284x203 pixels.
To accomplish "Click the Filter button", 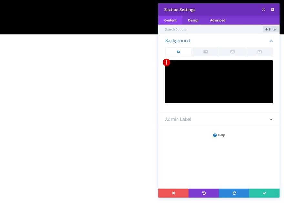I will click(x=271, y=29).
